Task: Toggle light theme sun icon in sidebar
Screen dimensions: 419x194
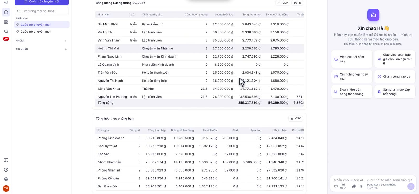Action: [6, 3]
